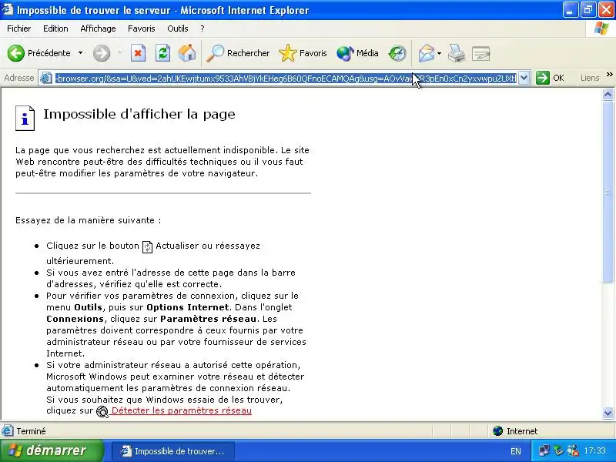Open the Outils menu

(178, 28)
